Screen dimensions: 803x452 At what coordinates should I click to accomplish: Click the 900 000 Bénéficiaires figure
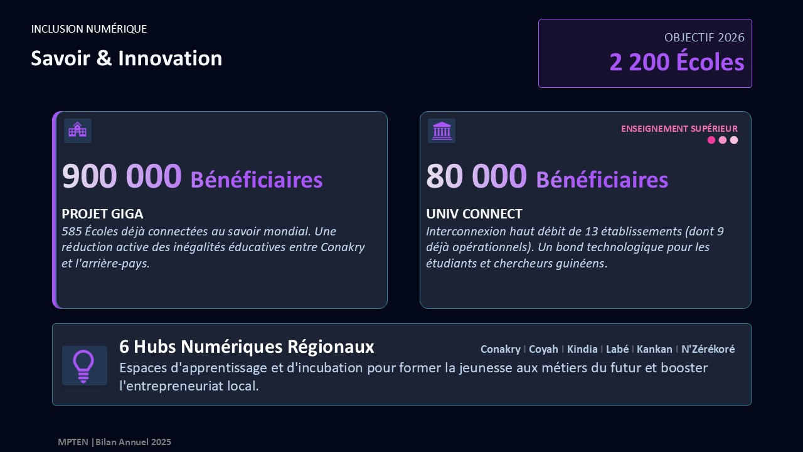click(192, 177)
